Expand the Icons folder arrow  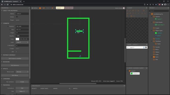pyautogui.click(x=152, y=57)
